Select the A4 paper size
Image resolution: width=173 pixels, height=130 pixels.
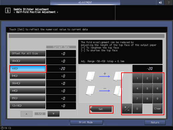(x=27, y=91)
